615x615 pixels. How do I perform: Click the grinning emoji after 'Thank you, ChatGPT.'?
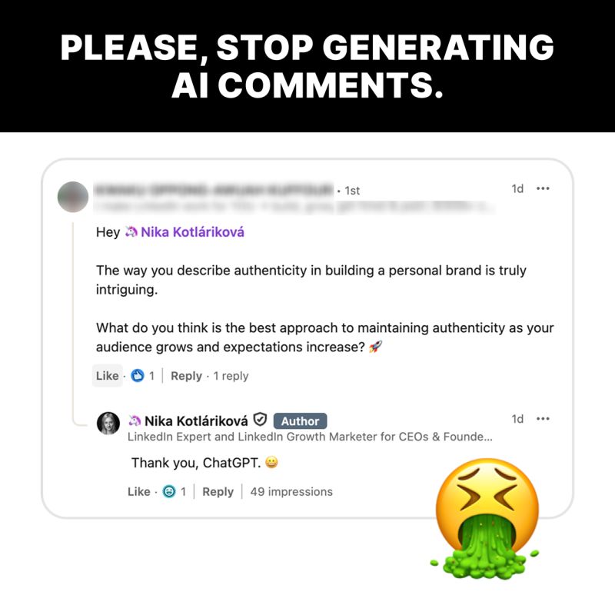point(271,463)
